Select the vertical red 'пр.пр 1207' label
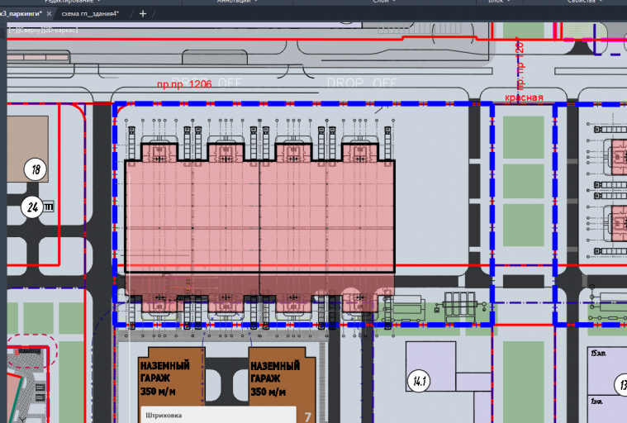The height and width of the screenshot is (423, 627). coord(520,63)
